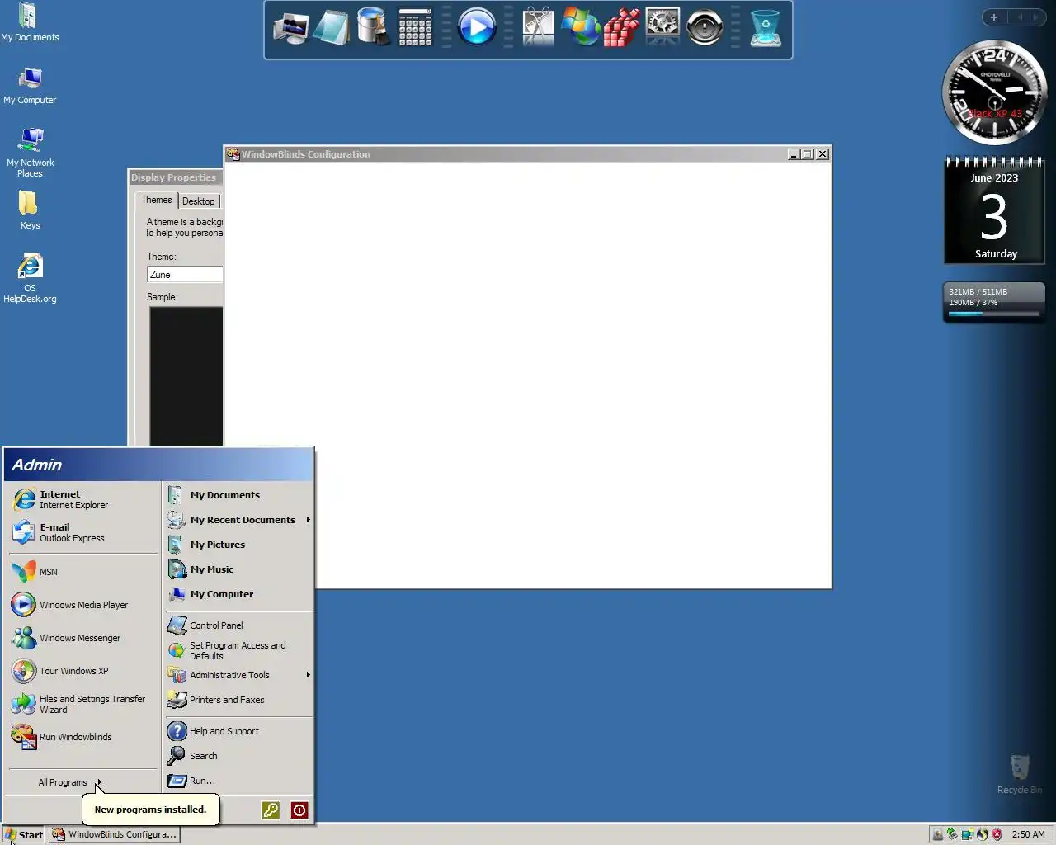Open My Computer in Start menu right pane

(x=239, y=593)
